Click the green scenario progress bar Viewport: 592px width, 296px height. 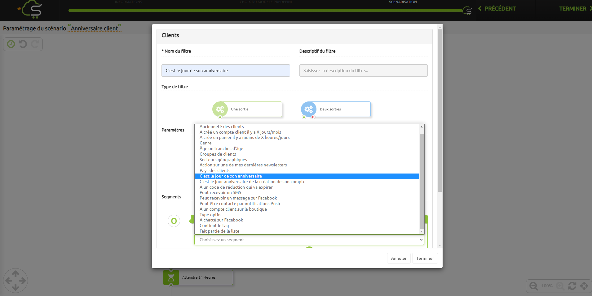point(265,11)
